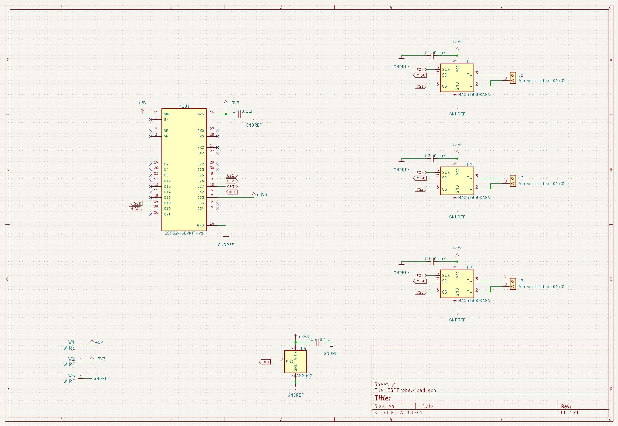Select the U3 MAX31855KASA symbol body
This screenshot has height=426, width=618.
[x=457, y=284]
